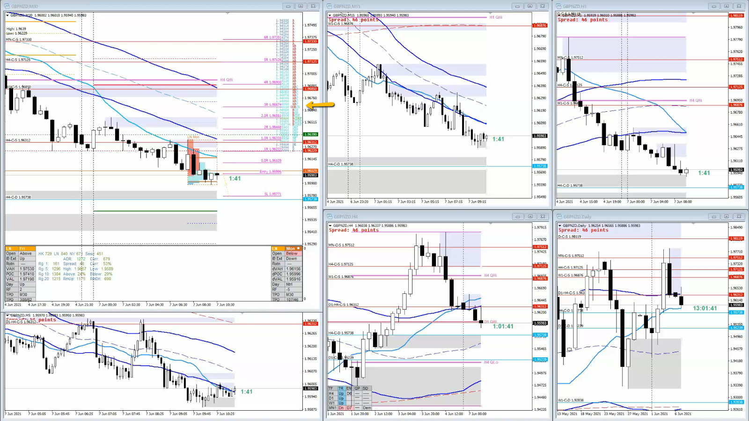Maximize the GBPNZD,M30 chart window
Screen dimensions: 749x421
click(301, 6)
